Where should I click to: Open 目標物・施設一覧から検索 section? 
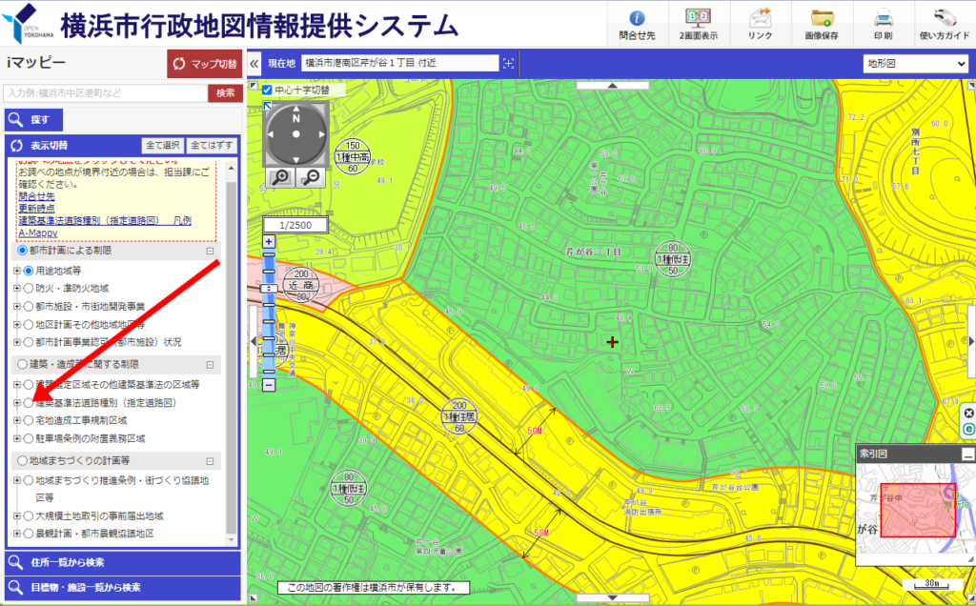(123, 587)
